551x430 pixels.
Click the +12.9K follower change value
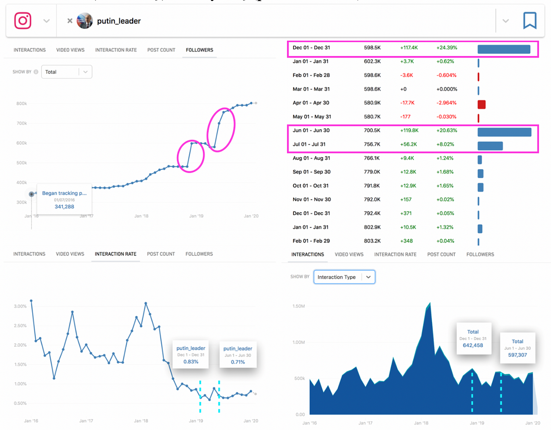pos(408,186)
